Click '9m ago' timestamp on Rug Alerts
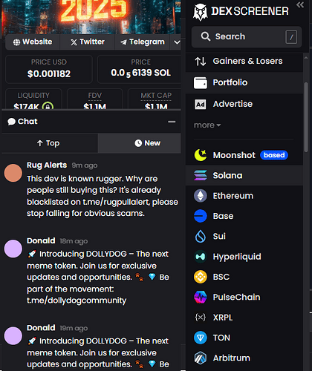This screenshot has height=371, width=312. pyautogui.click(x=85, y=165)
